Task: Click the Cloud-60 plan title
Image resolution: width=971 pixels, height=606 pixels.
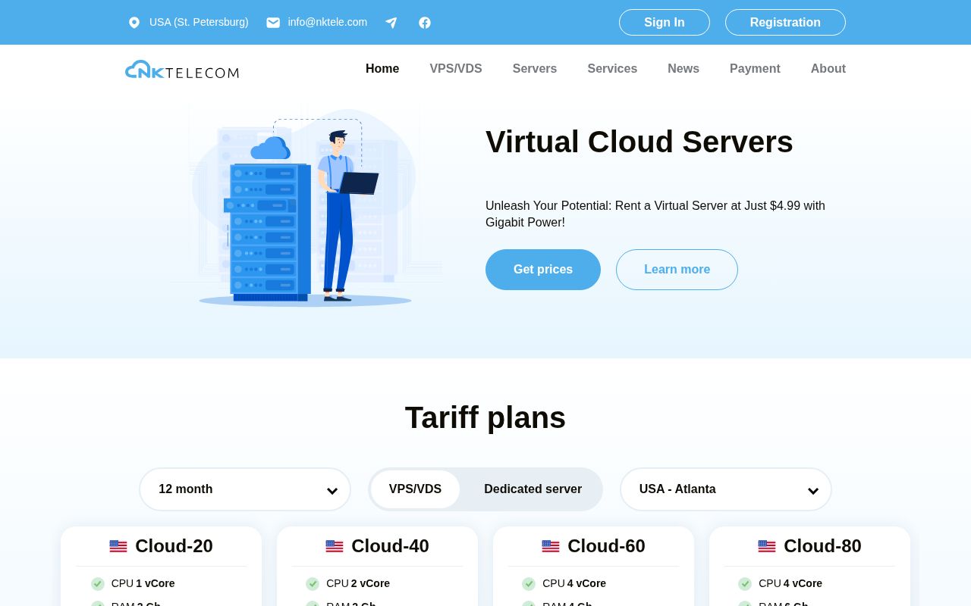Action: click(606, 546)
